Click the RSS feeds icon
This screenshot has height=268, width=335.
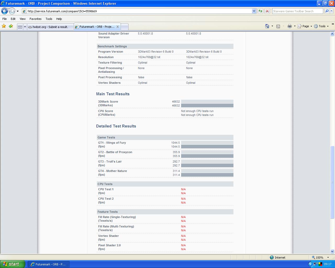click(278, 26)
